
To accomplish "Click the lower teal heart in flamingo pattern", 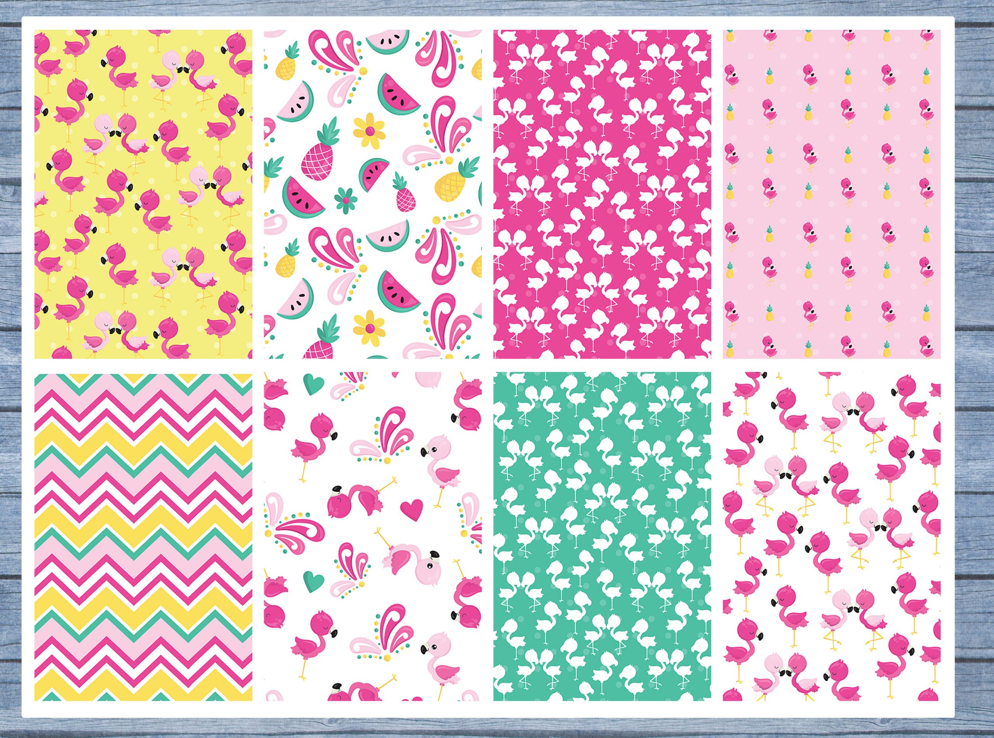I will [313, 582].
